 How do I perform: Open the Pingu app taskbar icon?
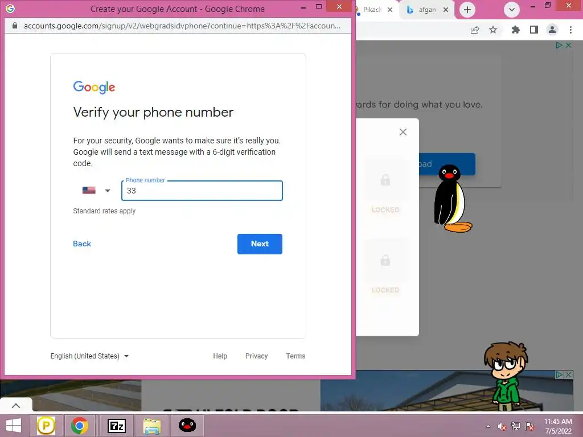click(187, 426)
